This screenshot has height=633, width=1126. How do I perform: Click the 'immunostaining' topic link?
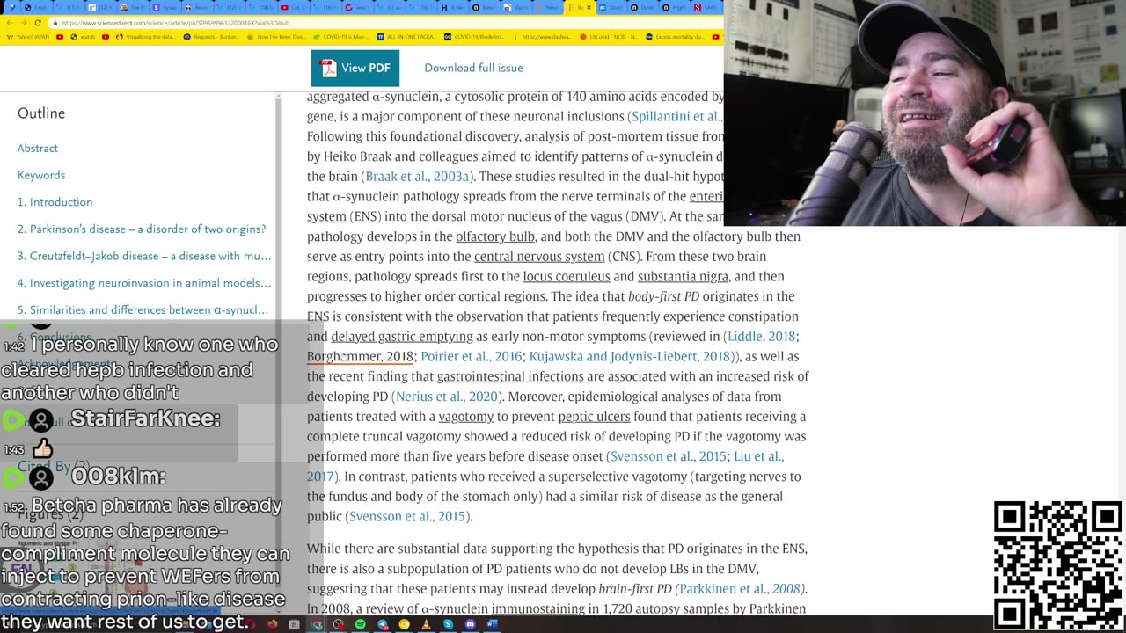coord(537,608)
